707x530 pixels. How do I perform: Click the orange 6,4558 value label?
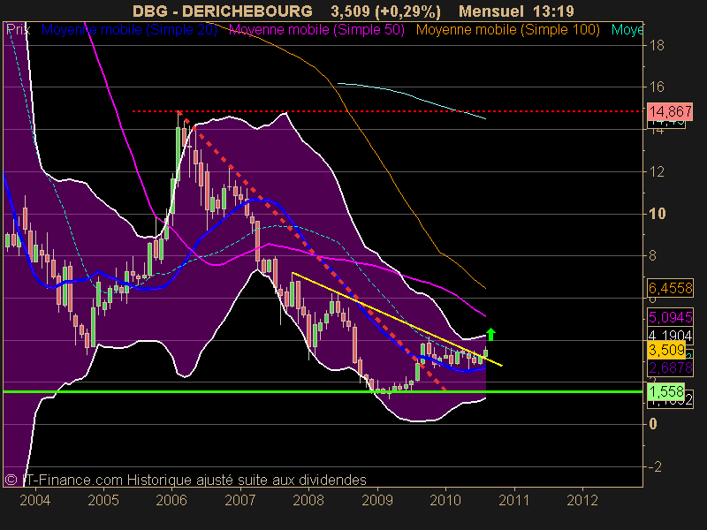[670, 287]
